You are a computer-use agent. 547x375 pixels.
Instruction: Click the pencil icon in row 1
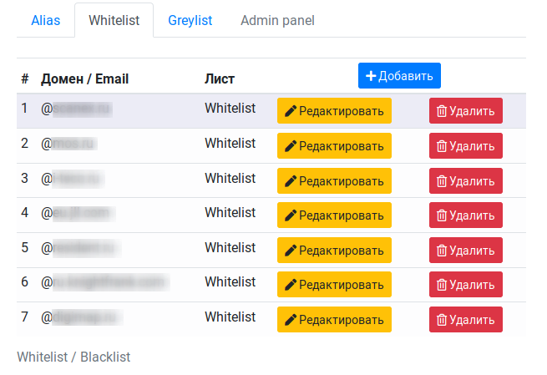click(291, 111)
